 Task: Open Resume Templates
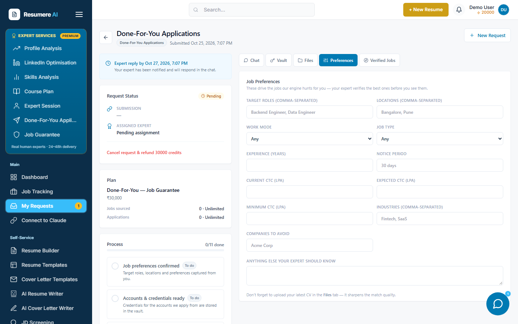point(46,265)
